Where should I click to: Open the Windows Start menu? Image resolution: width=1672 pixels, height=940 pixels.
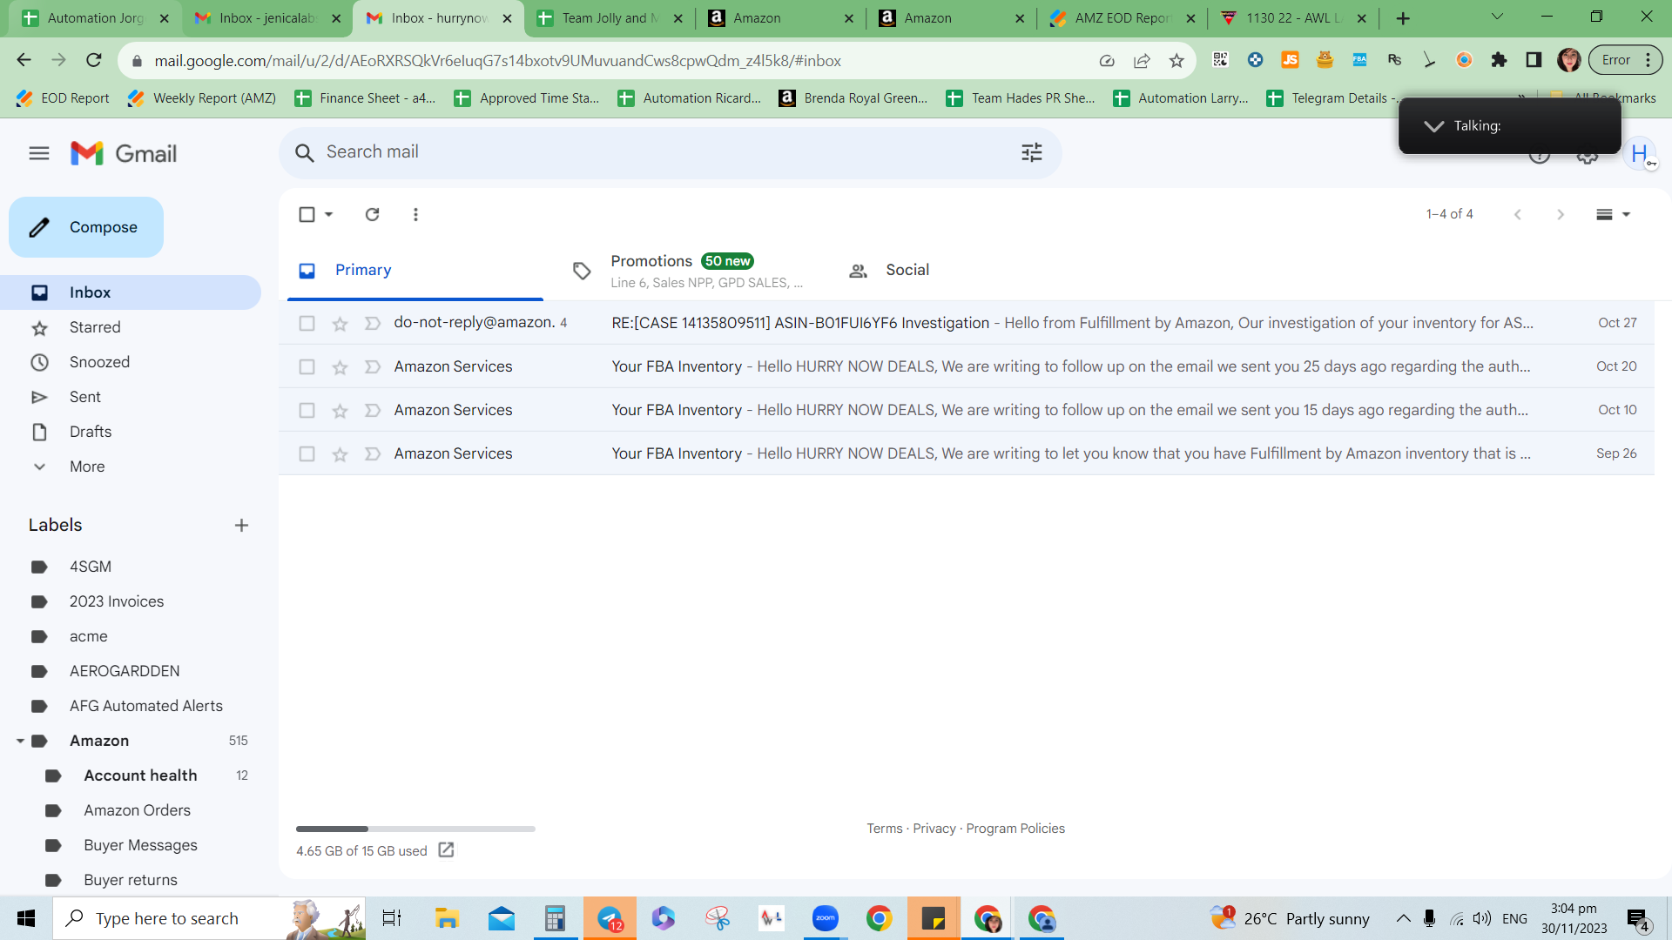(26, 918)
